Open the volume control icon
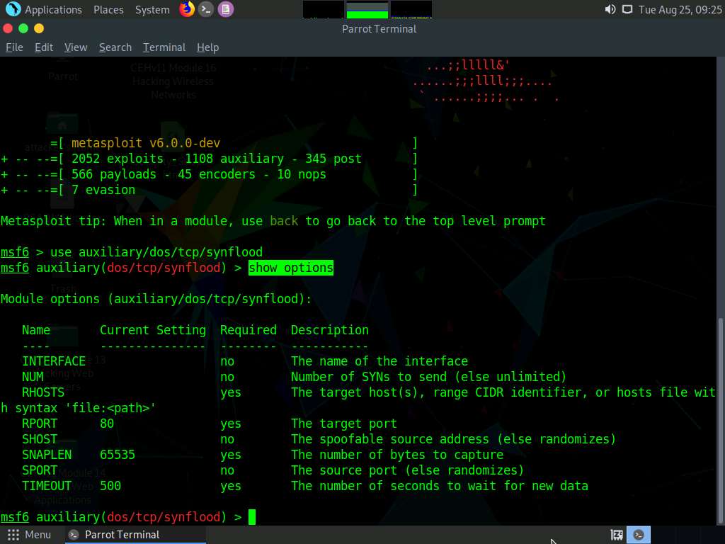Viewport: 725px width, 544px height. (x=610, y=9)
